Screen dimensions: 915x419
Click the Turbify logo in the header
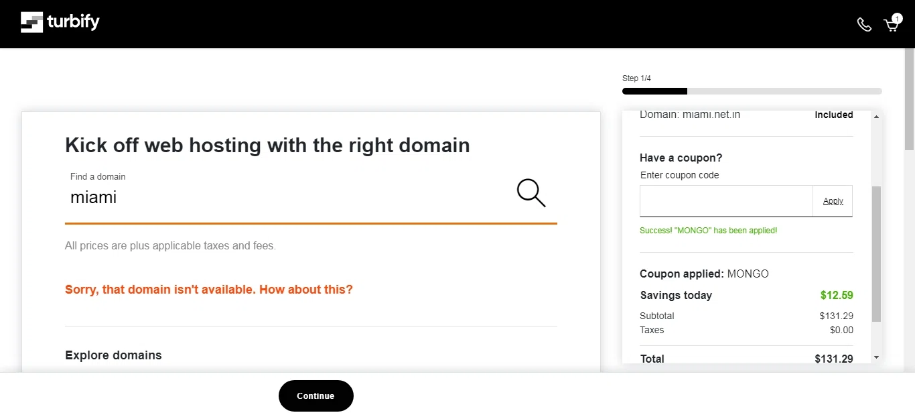click(60, 22)
